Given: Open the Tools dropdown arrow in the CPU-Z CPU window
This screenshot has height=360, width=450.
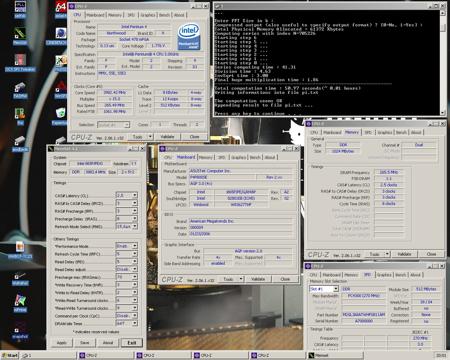Looking at the screenshot, I should (x=150, y=137).
